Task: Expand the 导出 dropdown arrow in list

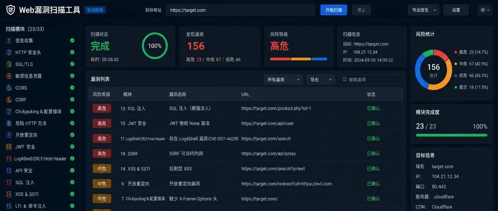Action: 330,80
